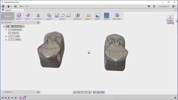Click the Symmetry mirror icon

[x=38, y=15]
